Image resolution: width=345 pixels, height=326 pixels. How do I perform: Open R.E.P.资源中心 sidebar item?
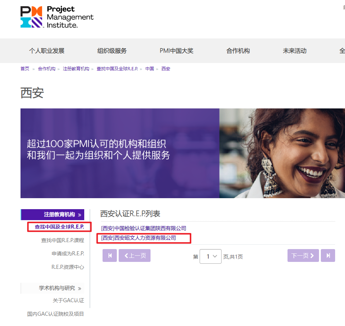pyautogui.click(x=68, y=267)
